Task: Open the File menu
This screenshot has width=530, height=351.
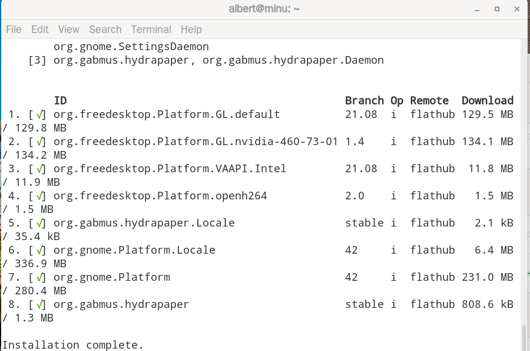Action: tap(14, 29)
